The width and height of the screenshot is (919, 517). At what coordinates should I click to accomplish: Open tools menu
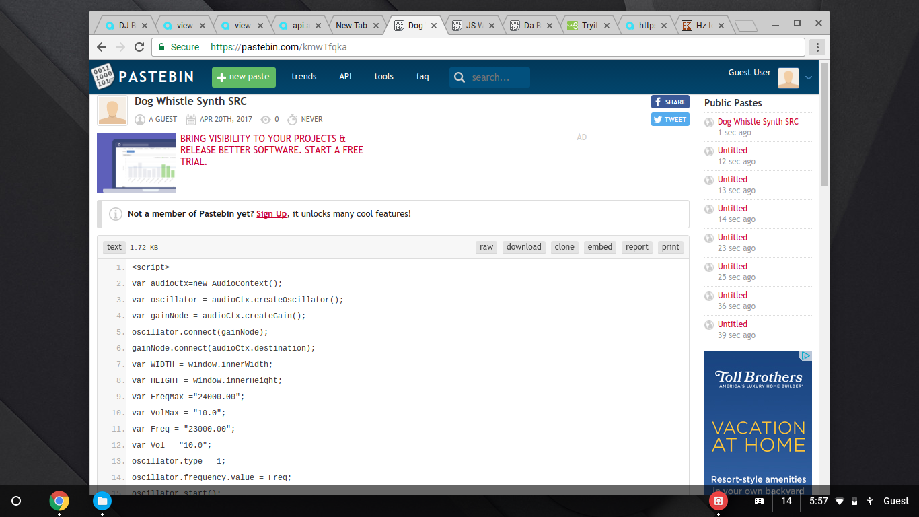pos(384,77)
